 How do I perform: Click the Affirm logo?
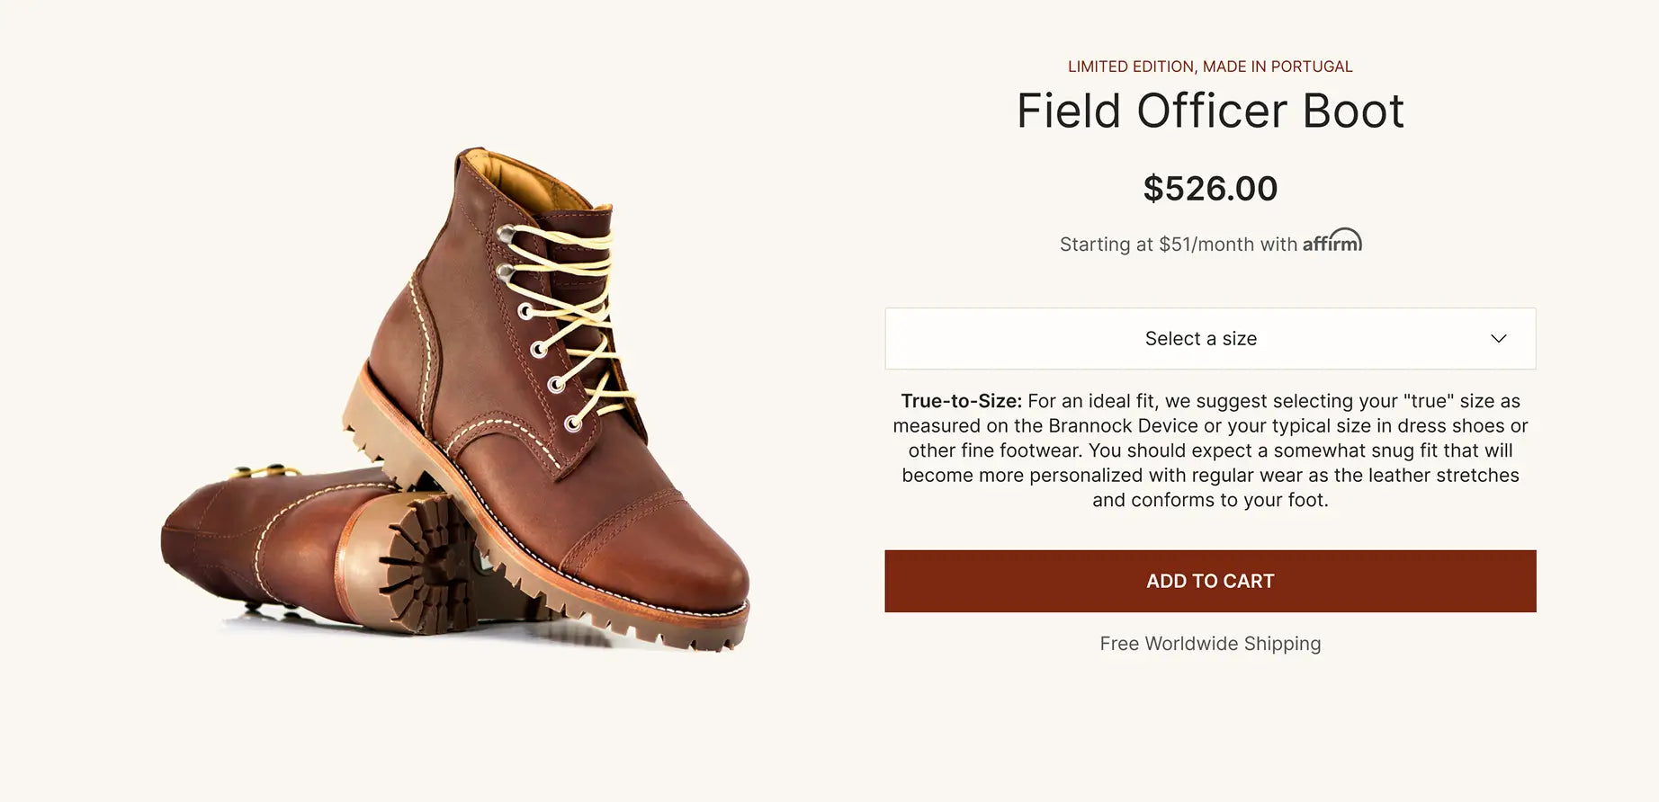pyautogui.click(x=1332, y=242)
